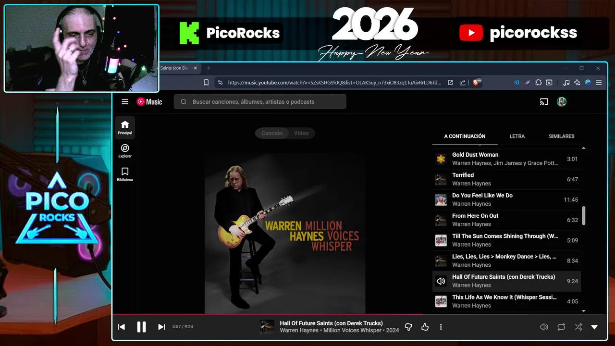Close the Saints (con Der… browser tab
This screenshot has height=346, width=615.
pos(195,68)
